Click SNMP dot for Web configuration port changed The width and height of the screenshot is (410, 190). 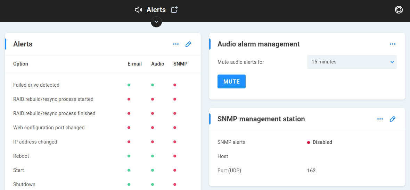pos(175,128)
